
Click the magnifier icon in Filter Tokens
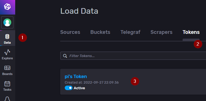pos(65,56)
